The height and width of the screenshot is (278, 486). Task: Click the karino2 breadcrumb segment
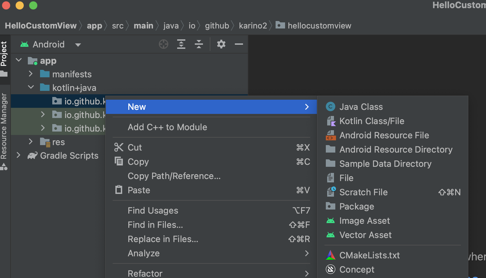point(253,26)
